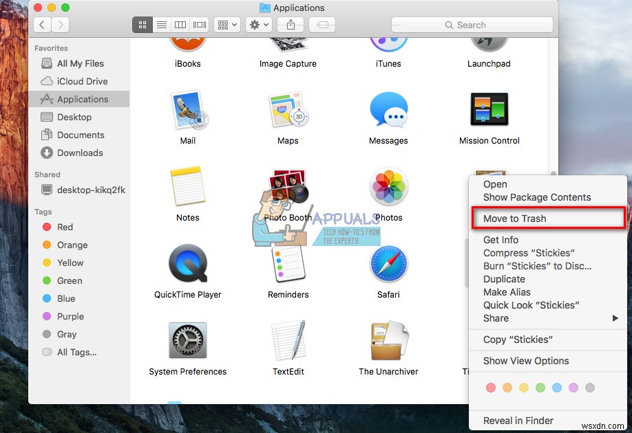The height and width of the screenshot is (433, 632).
Task: Select Get Info from context menu
Action: tap(501, 239)
